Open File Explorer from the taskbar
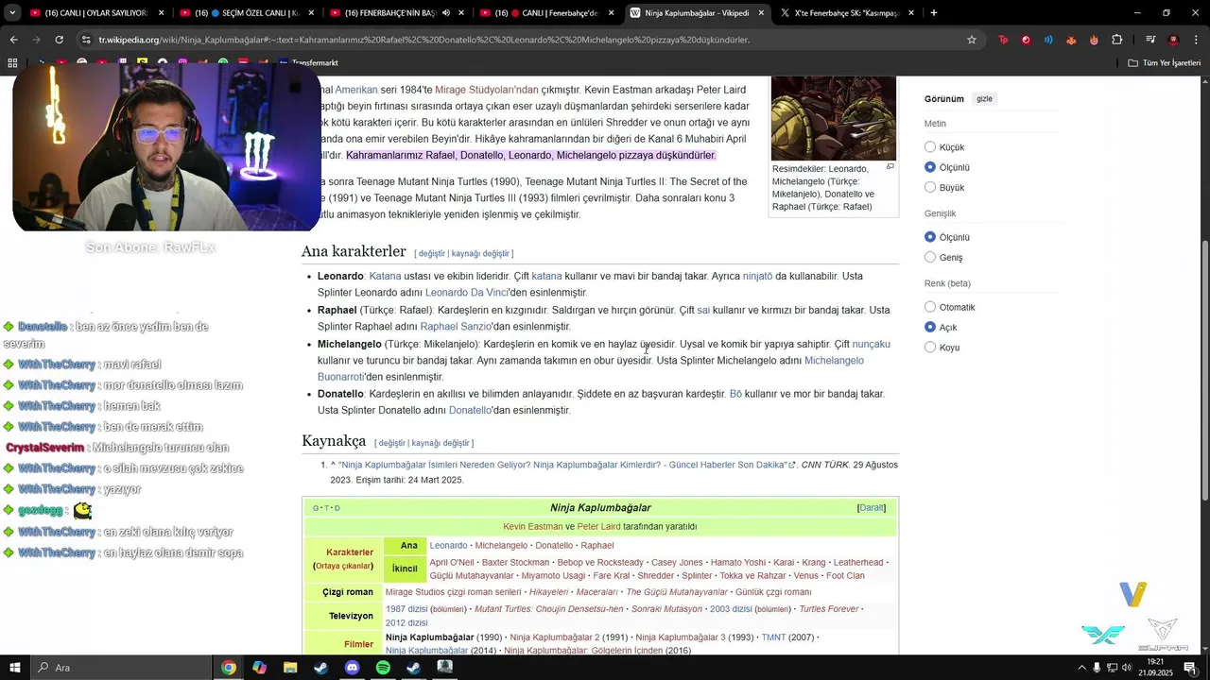Viewport: 1210px width, 680px height. point(290,668)
